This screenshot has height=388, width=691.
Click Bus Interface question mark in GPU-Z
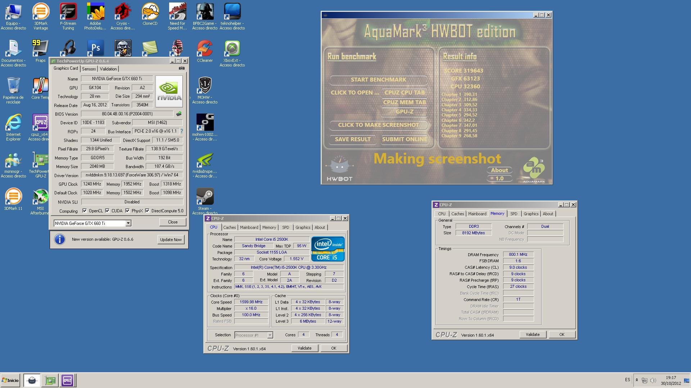coord(182,131)
